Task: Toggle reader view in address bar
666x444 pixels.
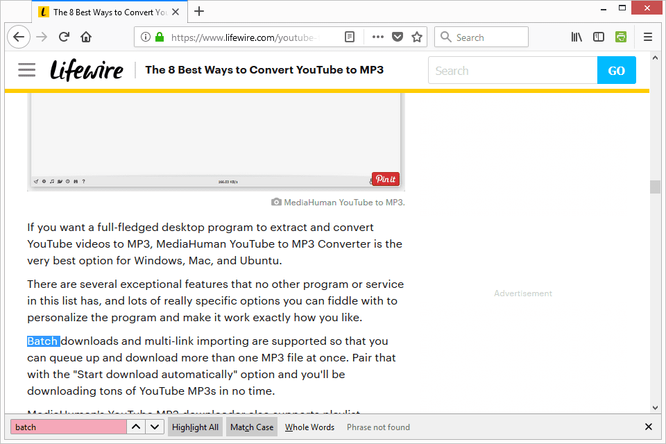Action: (x=350, y=37)
